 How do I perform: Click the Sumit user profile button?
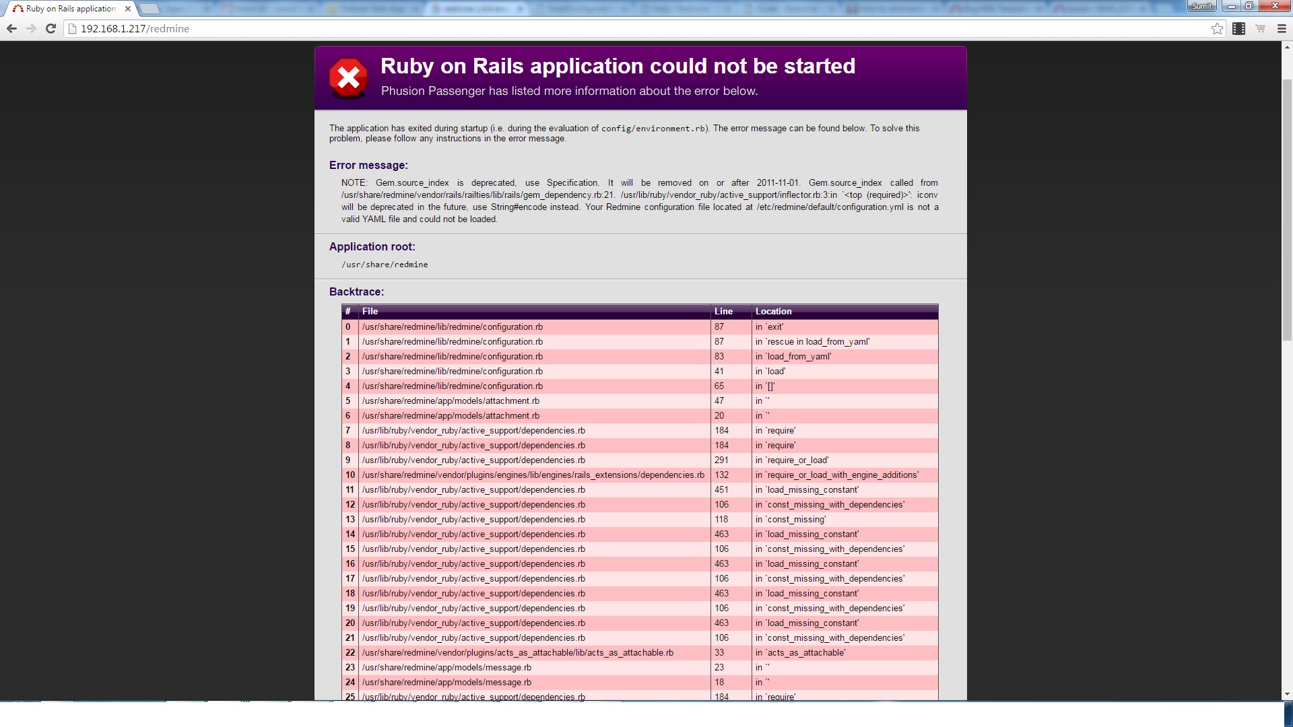pyautogui.click(x=1202, y=6)
